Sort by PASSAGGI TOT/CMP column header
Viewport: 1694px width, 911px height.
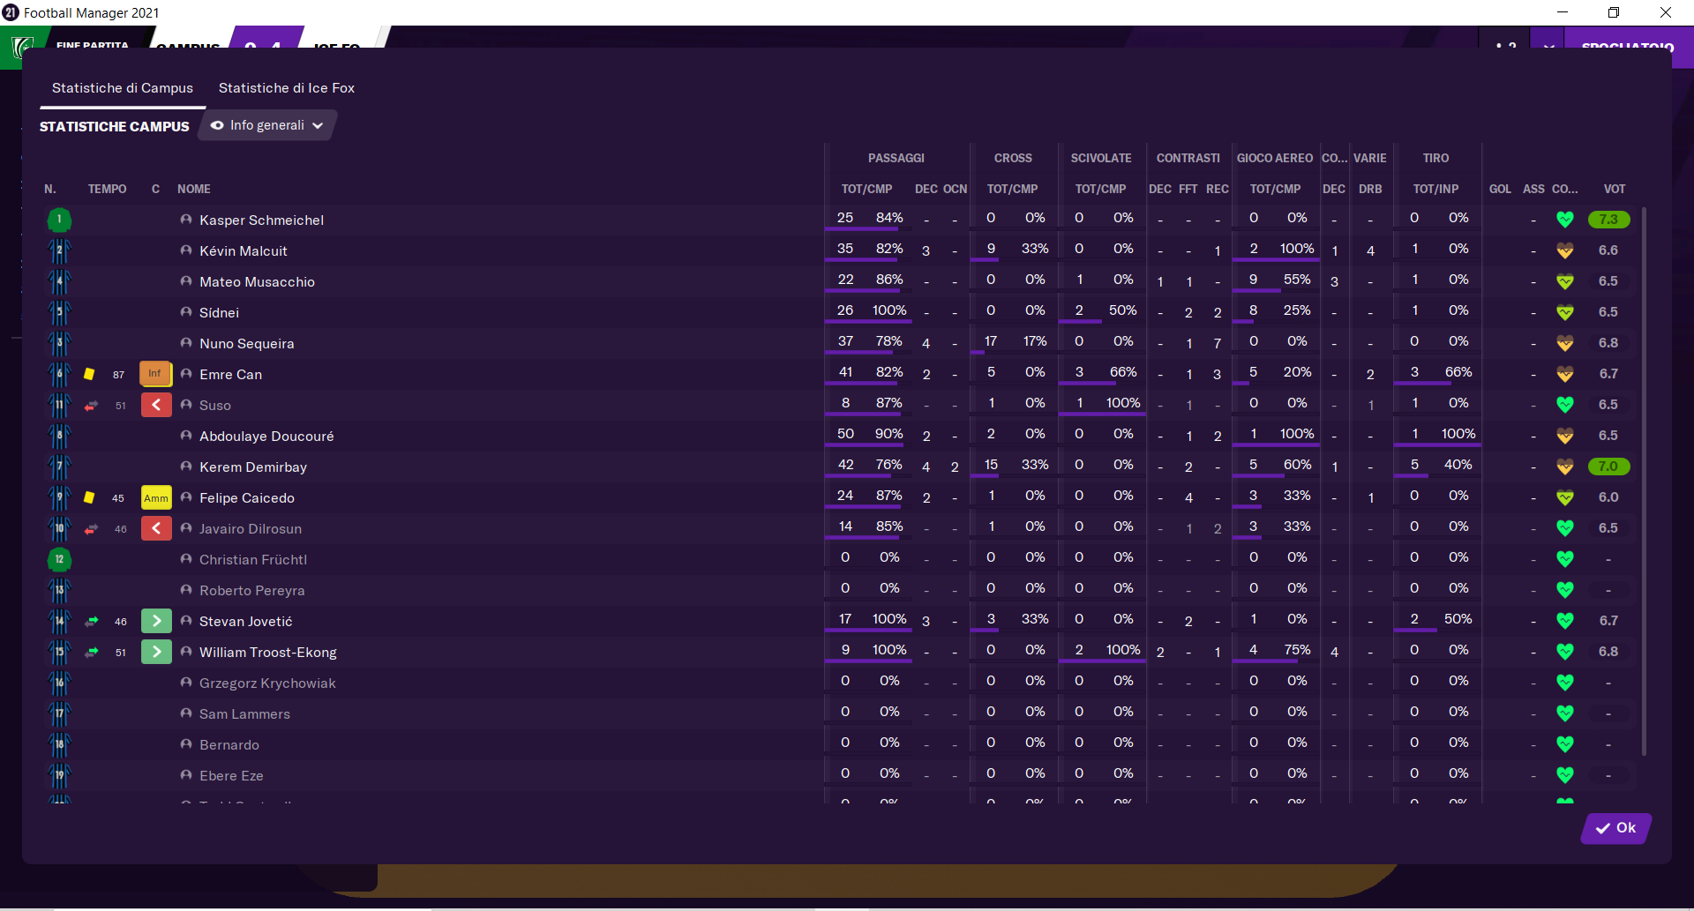(x=866, y=189)
